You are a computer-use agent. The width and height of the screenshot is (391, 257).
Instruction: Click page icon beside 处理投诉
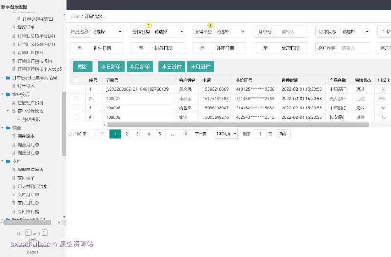coord(19,119)
